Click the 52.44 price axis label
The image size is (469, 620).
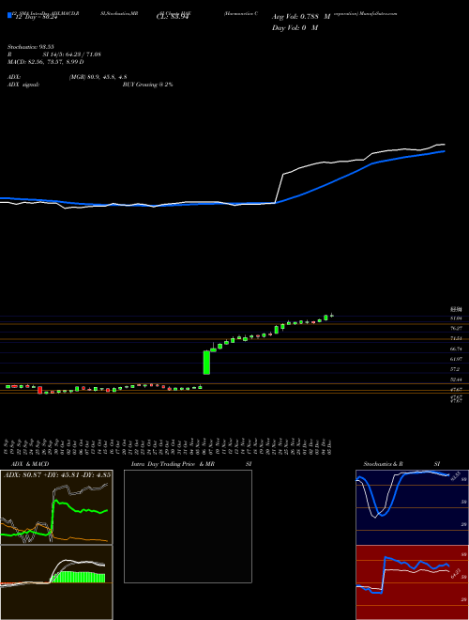coord(456,380)
